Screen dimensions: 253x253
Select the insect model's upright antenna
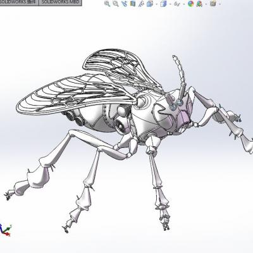[180, 78]
